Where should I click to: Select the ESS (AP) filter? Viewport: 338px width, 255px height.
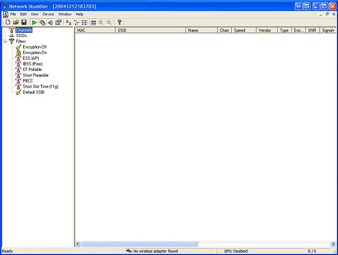tap(31, 58)
